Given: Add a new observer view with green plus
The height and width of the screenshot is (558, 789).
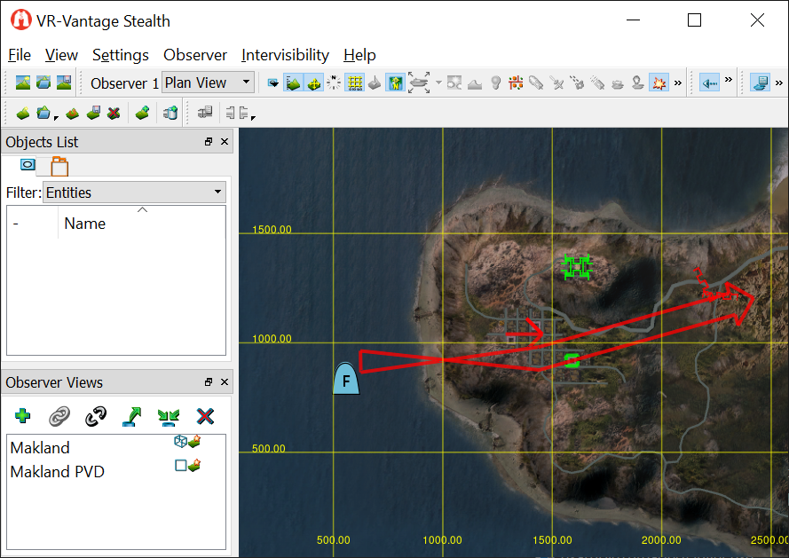Looking at the screenshot, I should click(23, 416).
